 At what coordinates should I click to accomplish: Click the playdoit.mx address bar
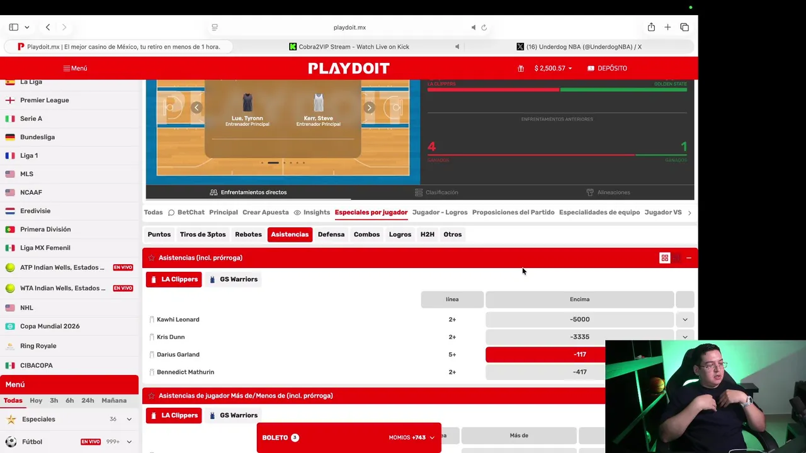(349, 27)
